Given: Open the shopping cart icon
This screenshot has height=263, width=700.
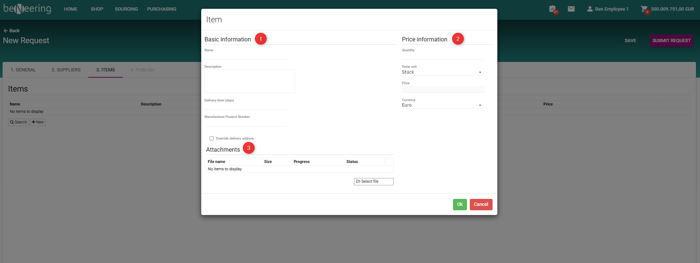Looking at the screenshot, I should tap(644, 9).
